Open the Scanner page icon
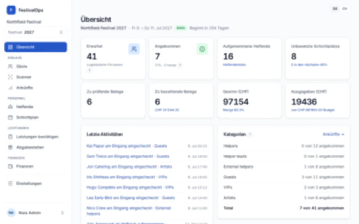Image resolution: width=359 pixels, height=224 pixels. point(10,77)
